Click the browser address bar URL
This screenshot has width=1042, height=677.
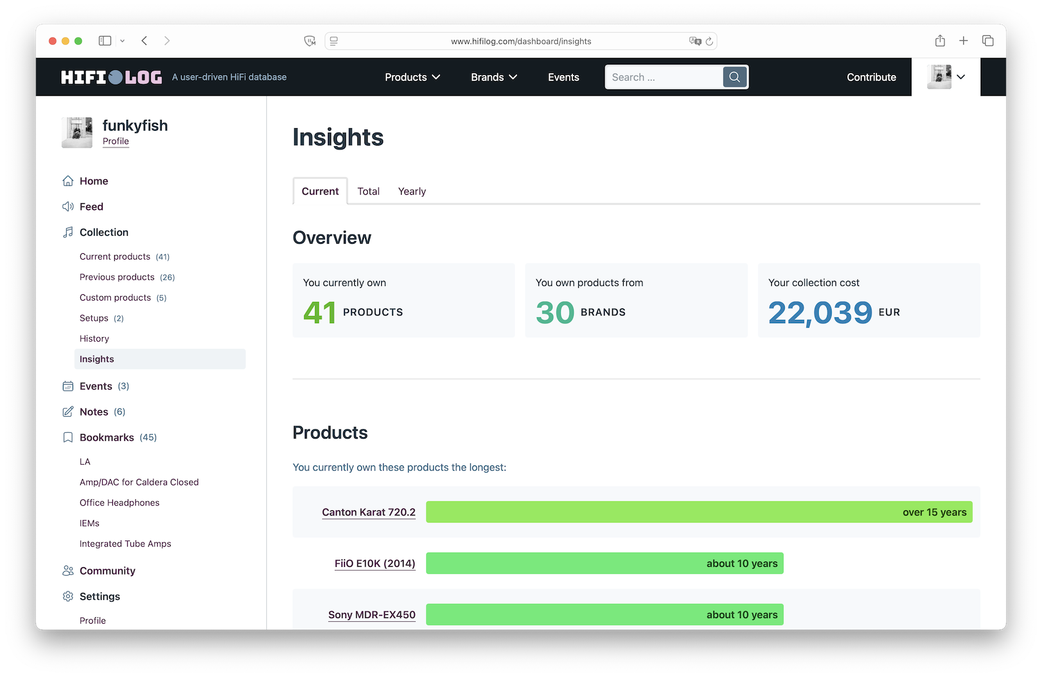click(x=521, y=41)
